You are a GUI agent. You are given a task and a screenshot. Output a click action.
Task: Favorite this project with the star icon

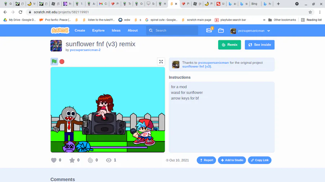(x=72, y=160)
